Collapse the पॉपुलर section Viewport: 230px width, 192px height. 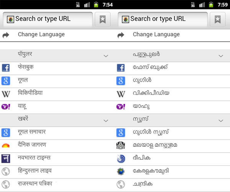pyautogui.click(x=106, y=56)
